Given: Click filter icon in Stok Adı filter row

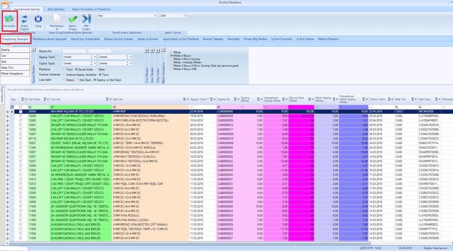Looking at the screenshot, I should click(x=114, y=107).
